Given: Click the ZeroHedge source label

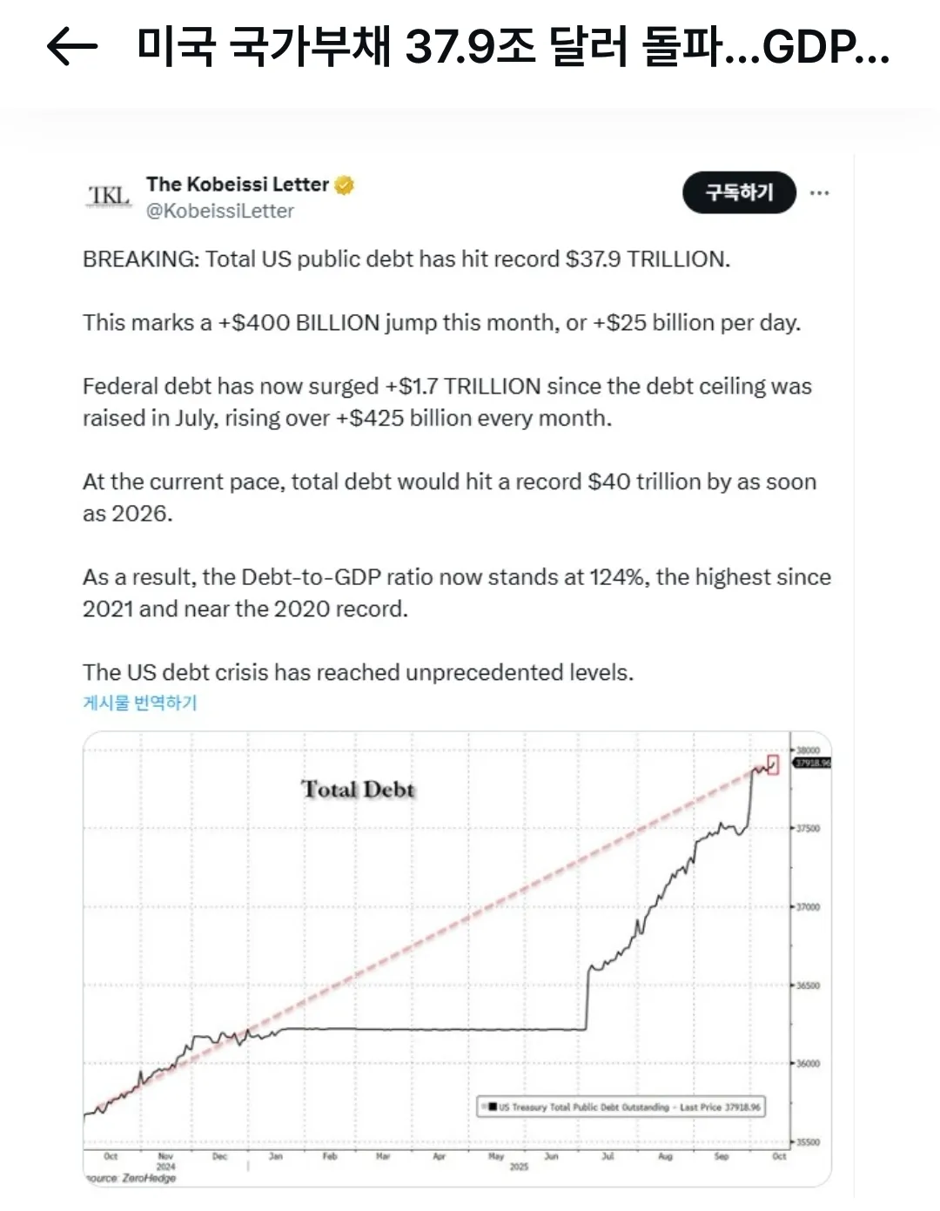Looking at the screenshot, I should click(132, 1178).
